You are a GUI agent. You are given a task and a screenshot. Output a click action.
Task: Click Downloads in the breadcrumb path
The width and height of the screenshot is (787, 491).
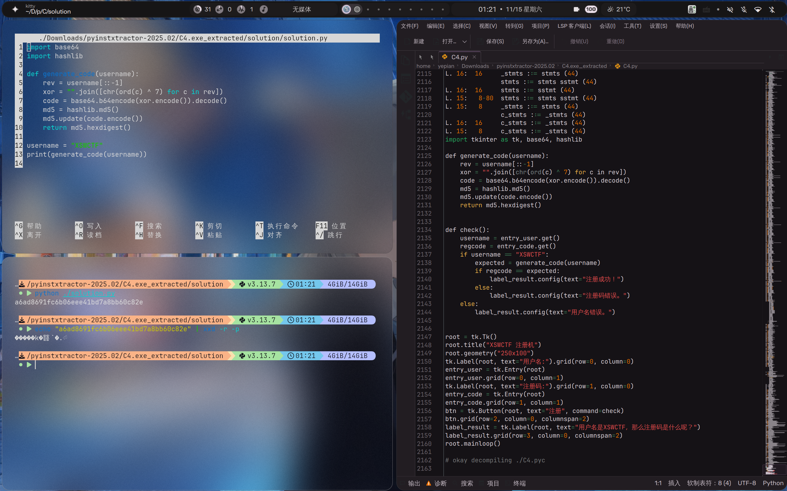coord(475,66)
